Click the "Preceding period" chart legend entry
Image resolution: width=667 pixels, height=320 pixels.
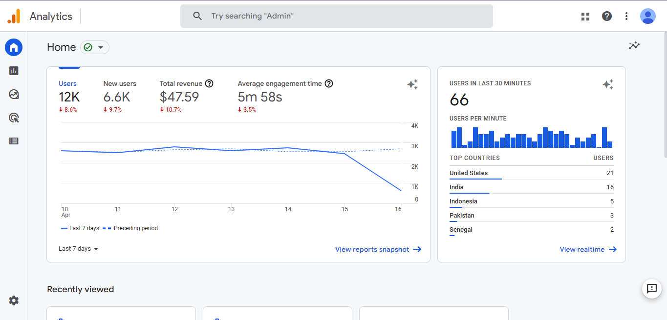(130, 228)
